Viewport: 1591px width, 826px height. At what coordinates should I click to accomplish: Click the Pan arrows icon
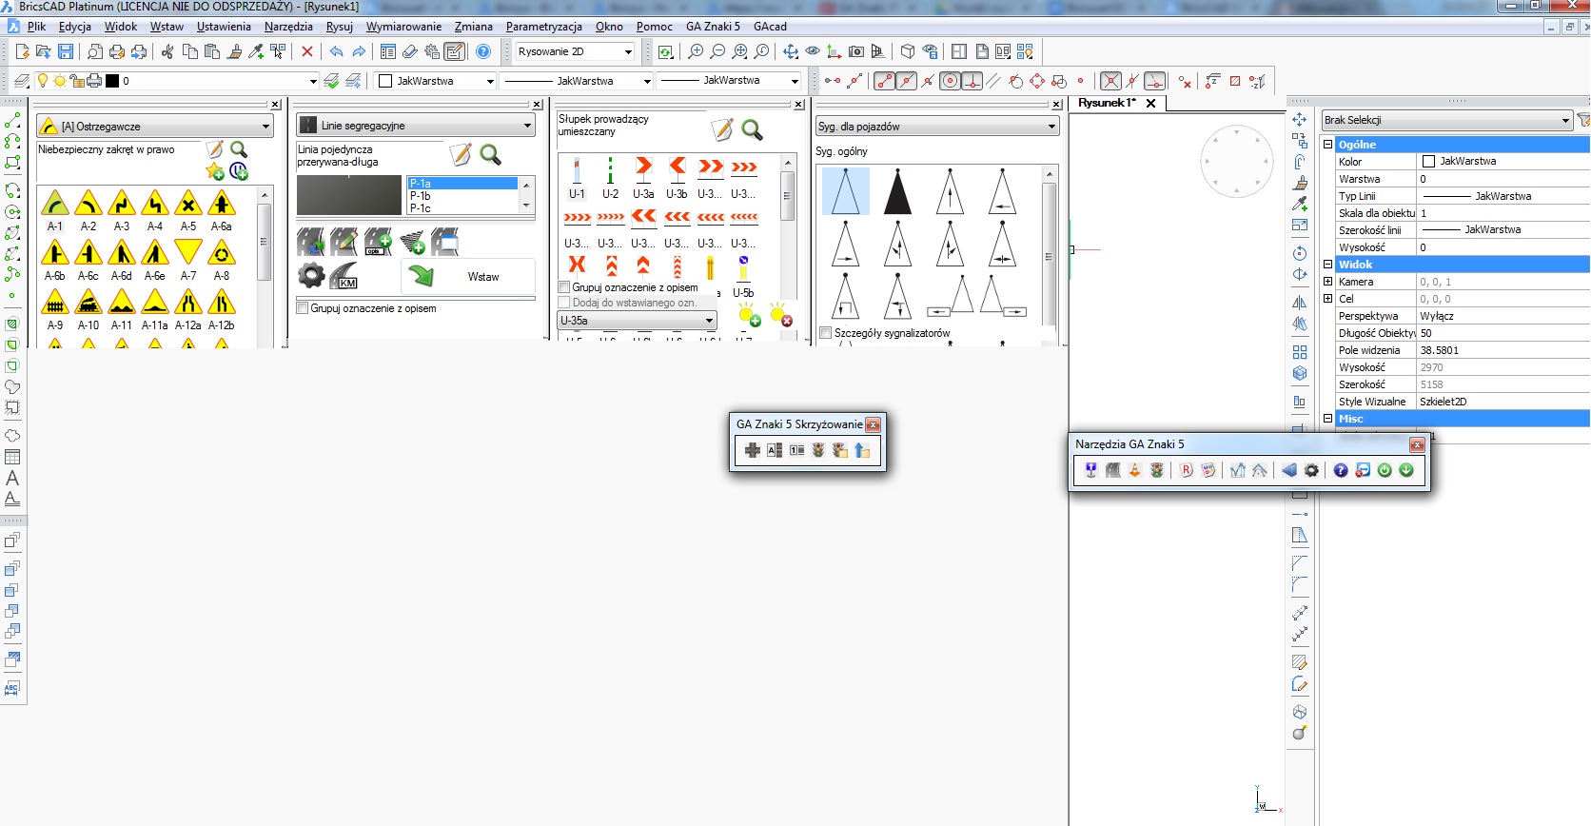[x=791, y=51]
